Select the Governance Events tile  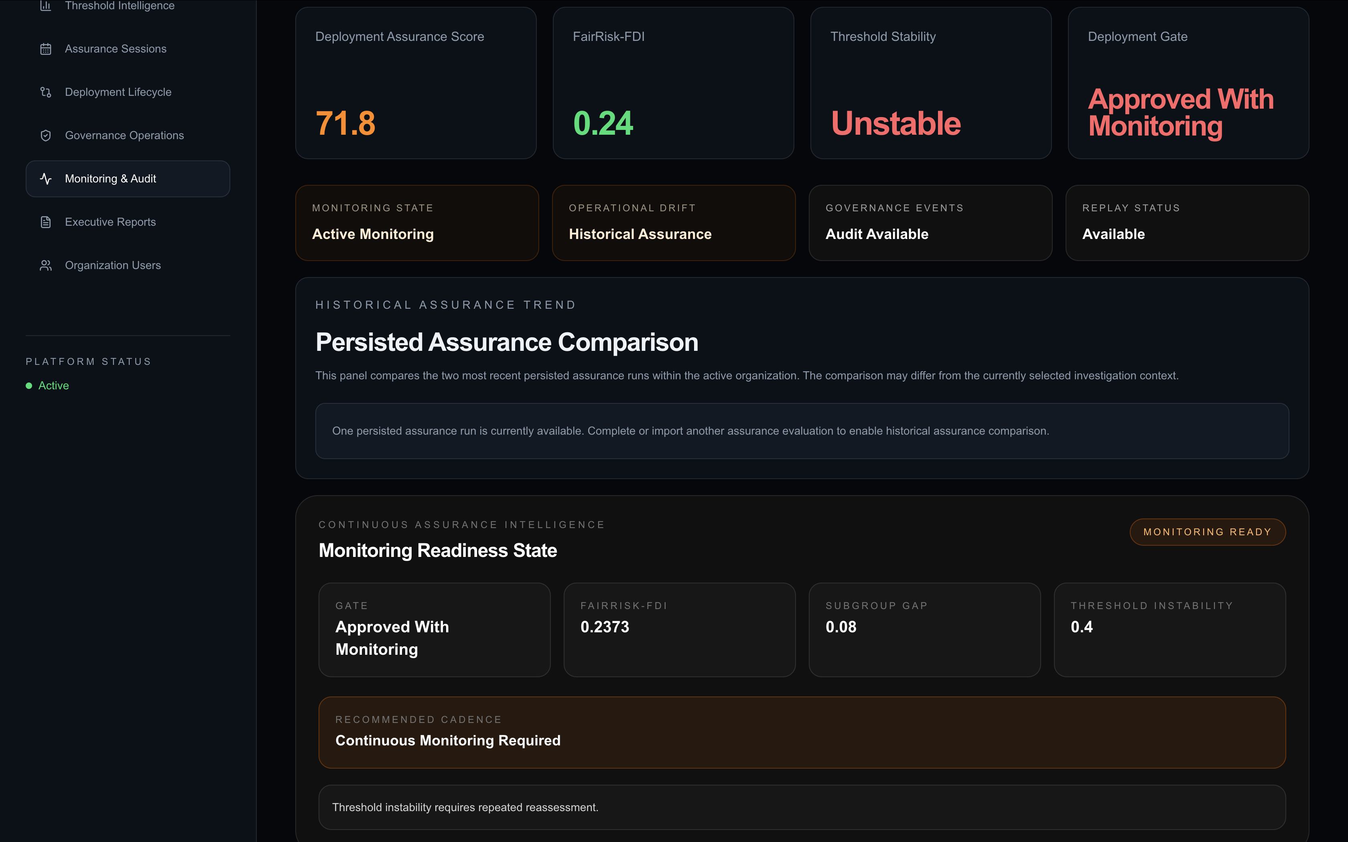tap(930, 223)
